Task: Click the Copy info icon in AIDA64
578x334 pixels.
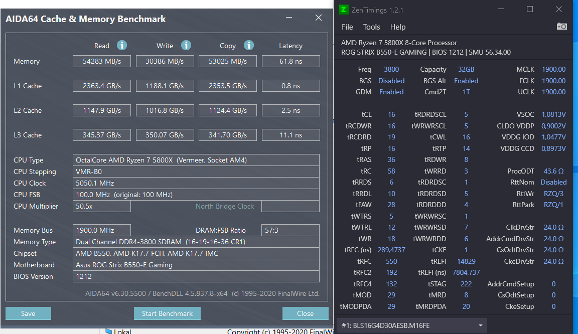Action: pos(249,45)
